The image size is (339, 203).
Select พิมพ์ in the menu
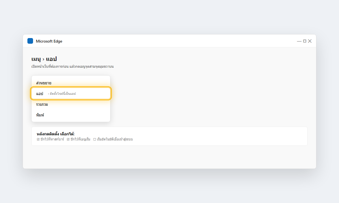(71, 115)
